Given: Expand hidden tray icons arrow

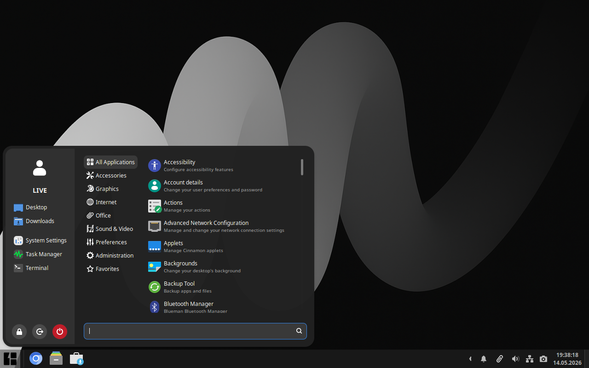Looking at the screenshot, I should tap(470, 359).
